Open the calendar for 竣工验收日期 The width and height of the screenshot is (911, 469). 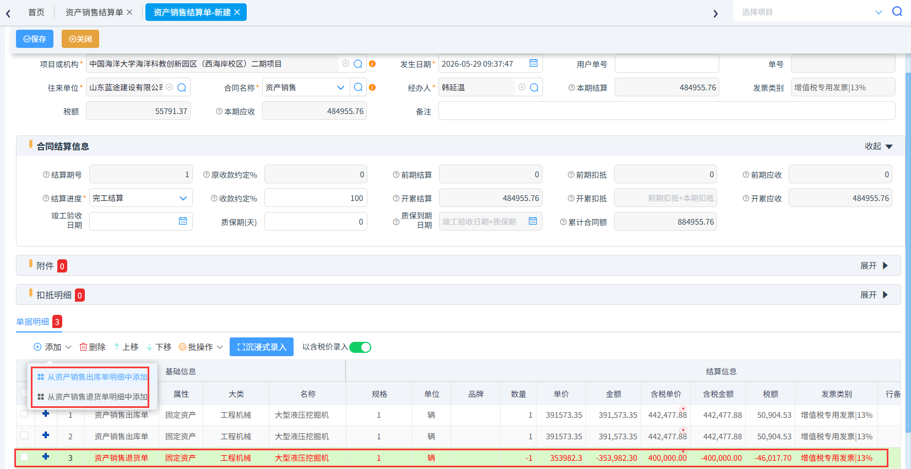tap(183, 221)
